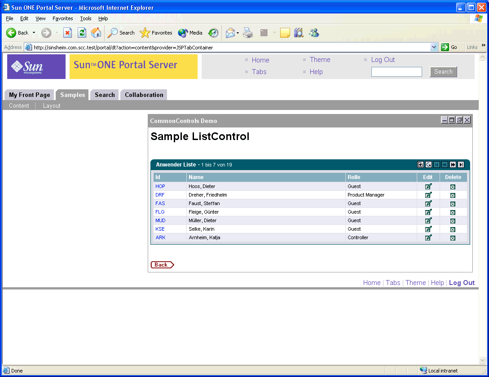The image size is (489, 377).
Task: Click the bold Log Out footer link
Action: point(462,282)
